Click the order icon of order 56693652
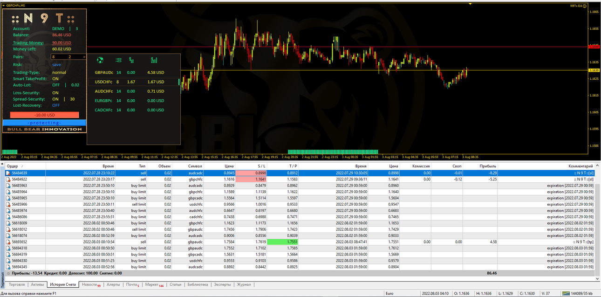Viewport: 601px width, 297px height. coord(8,242)
